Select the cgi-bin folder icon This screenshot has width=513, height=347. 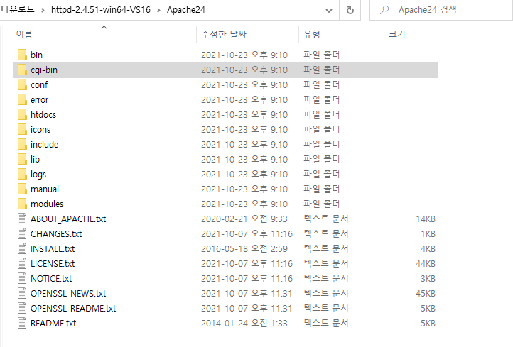(22, 70)
